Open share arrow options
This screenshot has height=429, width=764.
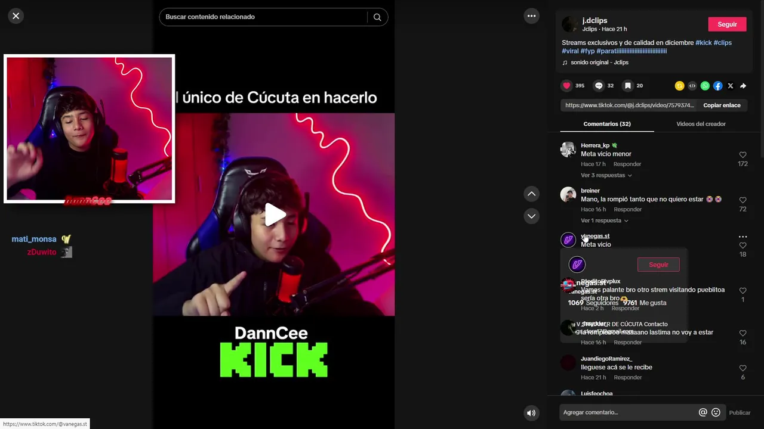743,86
